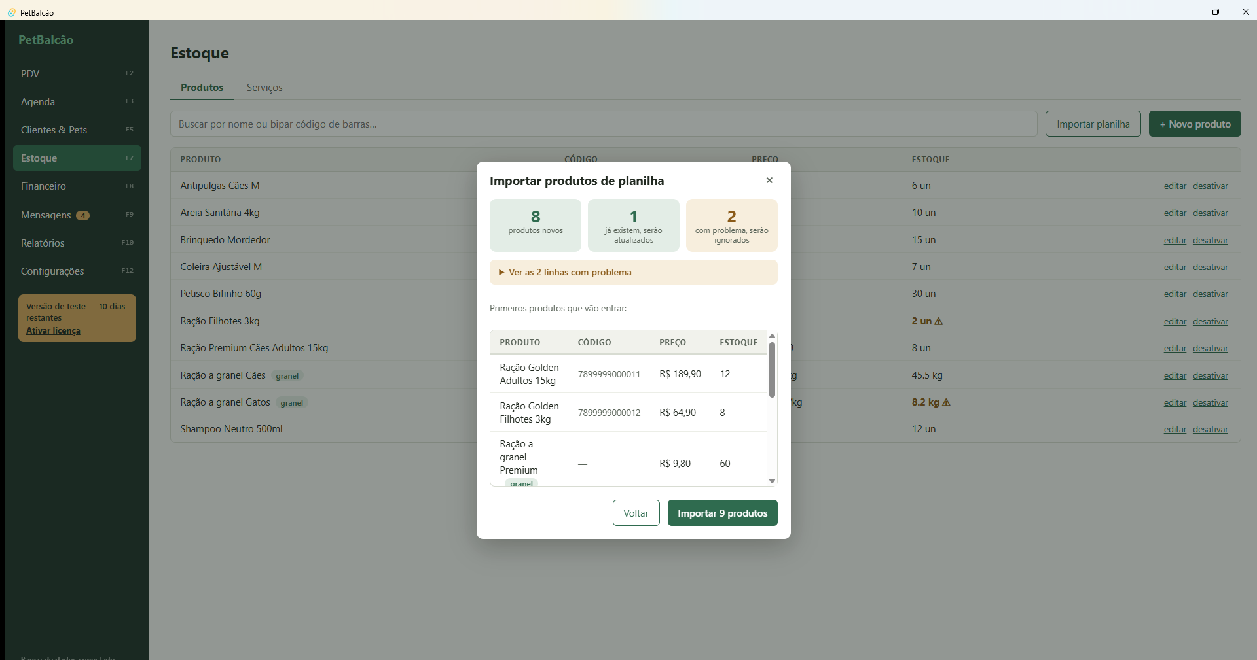This screenshot has width=1257, height=660.
Task: Switch to the Serviços tab
Action: point(264,88)
